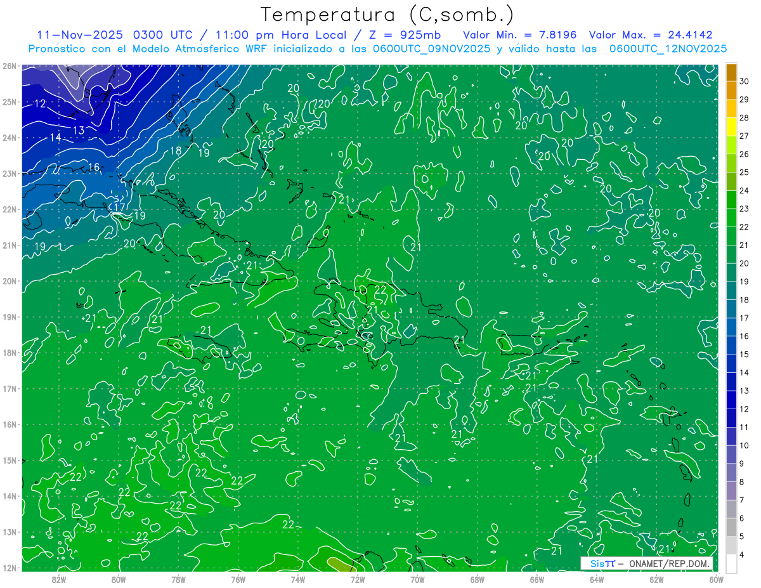This screenshot has height=588, width=761.
Task: Click the 16 degree contour label on the map
Action: [94, 167]
